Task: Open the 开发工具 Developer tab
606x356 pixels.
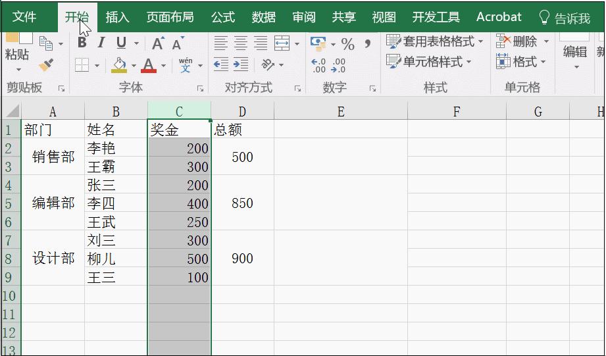Action: pos(436,17)
